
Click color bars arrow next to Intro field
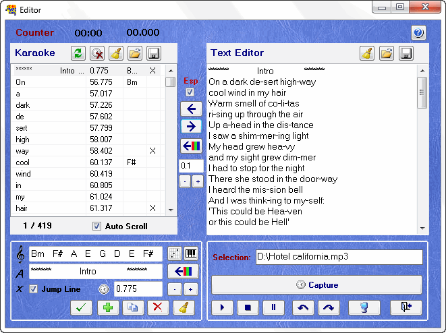pyautogui.click(x=183, y=272)
